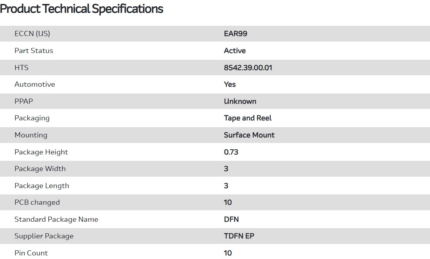Select the DFN package name value
Screen dimensions: 430x259
click(x=231, y=219)
